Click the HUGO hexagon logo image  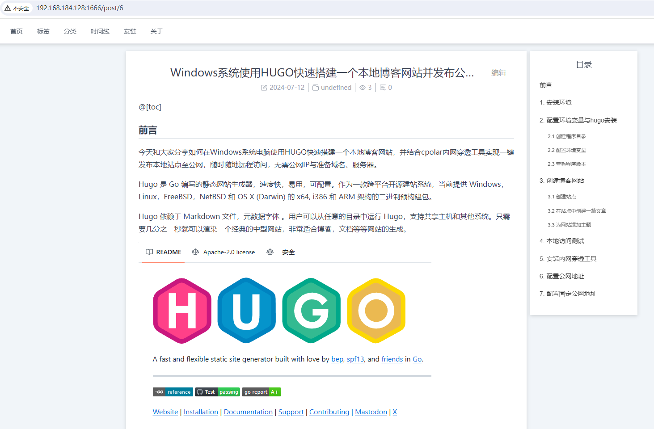pyautogui.click(x=278, y=311)
